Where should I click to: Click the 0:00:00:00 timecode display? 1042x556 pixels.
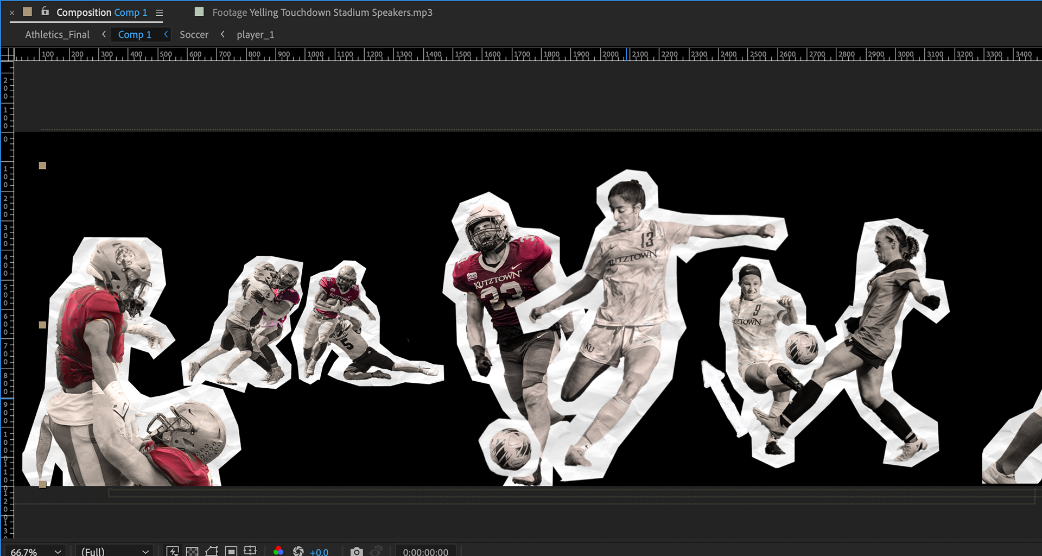click(x=425, y=552)
